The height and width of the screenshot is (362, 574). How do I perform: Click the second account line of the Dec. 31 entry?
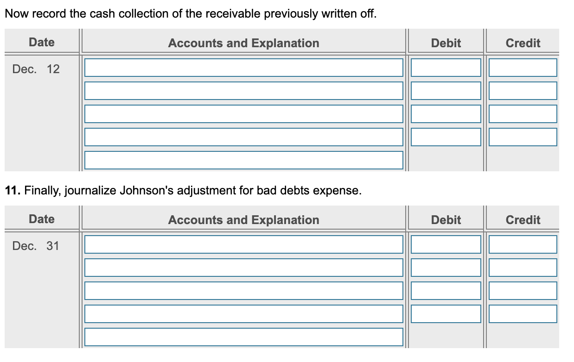[x=243, y=267]
